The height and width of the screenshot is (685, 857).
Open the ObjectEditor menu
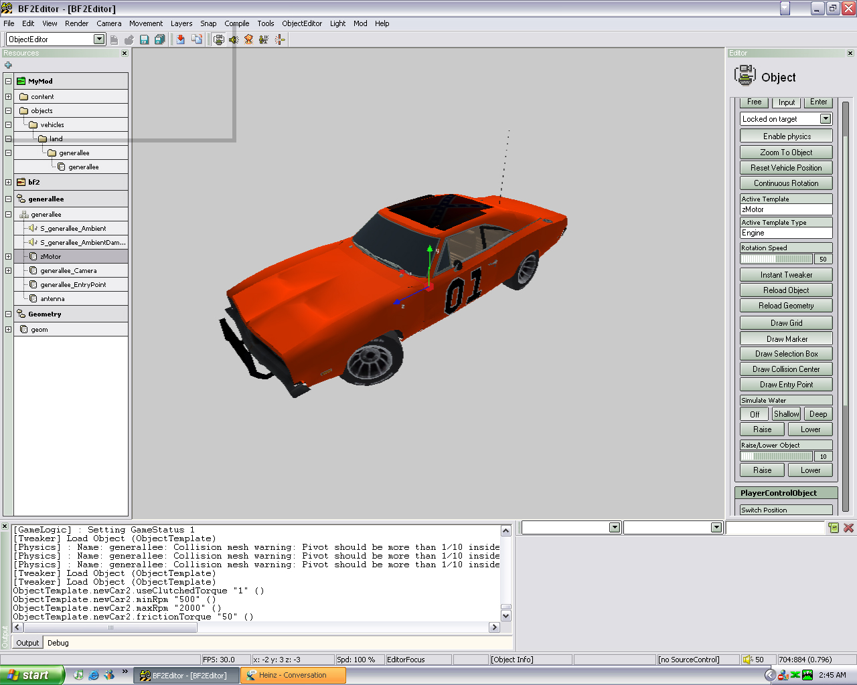pyautogui.click(x=302, y=23)
